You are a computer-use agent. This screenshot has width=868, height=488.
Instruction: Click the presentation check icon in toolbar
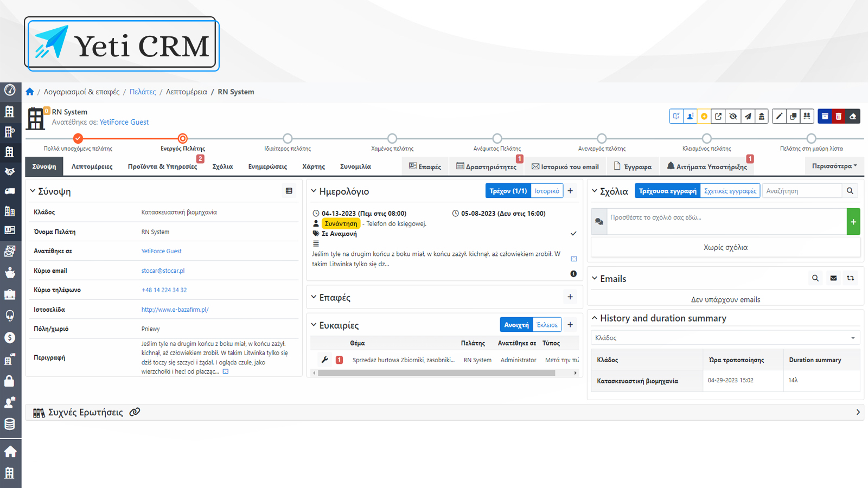coord(676,116)
